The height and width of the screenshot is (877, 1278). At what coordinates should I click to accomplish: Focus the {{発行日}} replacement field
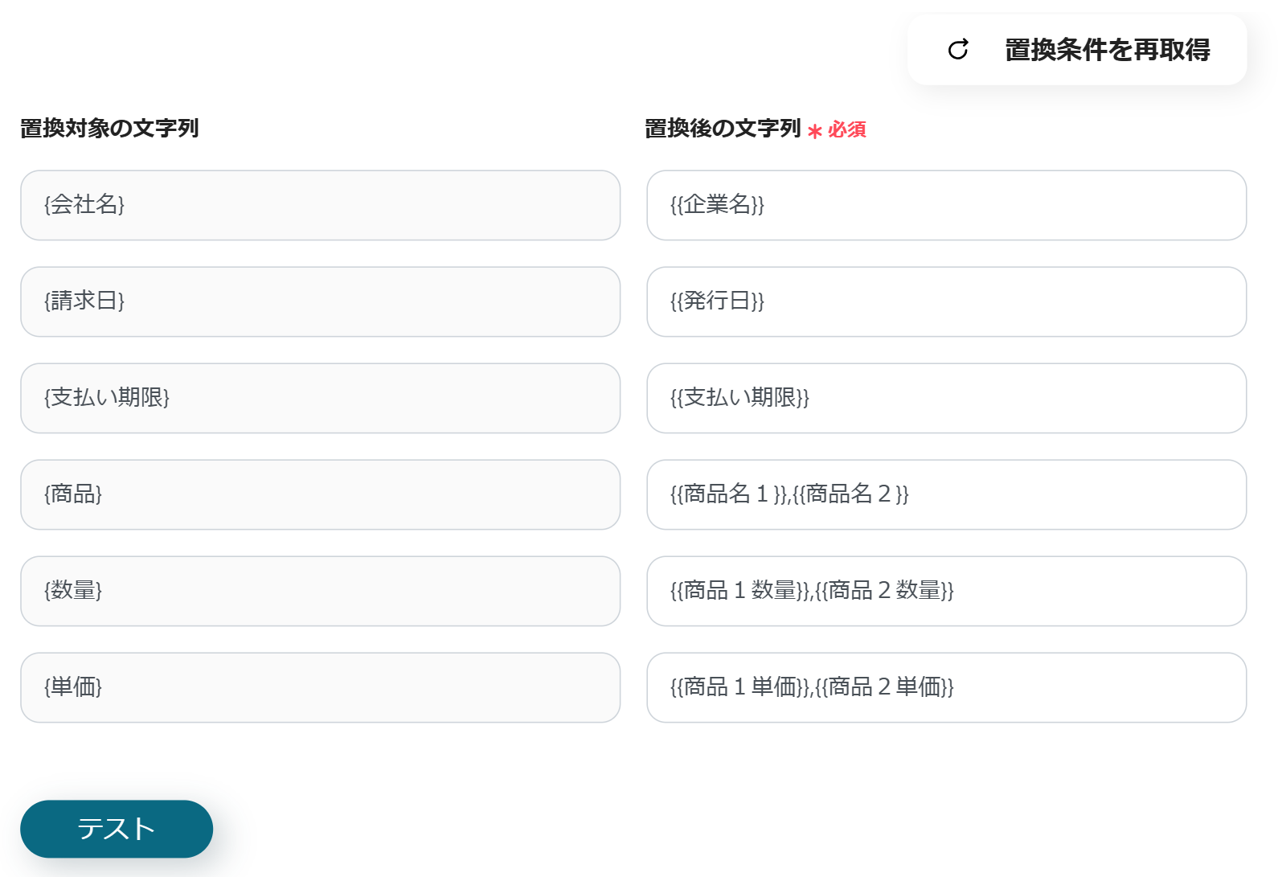point(946,301)
